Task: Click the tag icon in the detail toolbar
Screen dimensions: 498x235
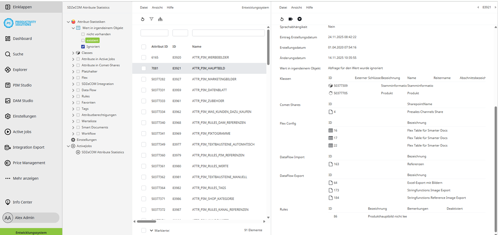Action: (x=290, y=19)
